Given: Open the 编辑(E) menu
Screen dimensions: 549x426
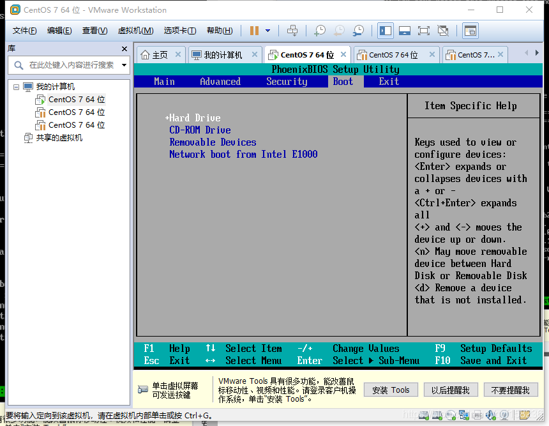Looking at the screenshot, I should point(59,31).
